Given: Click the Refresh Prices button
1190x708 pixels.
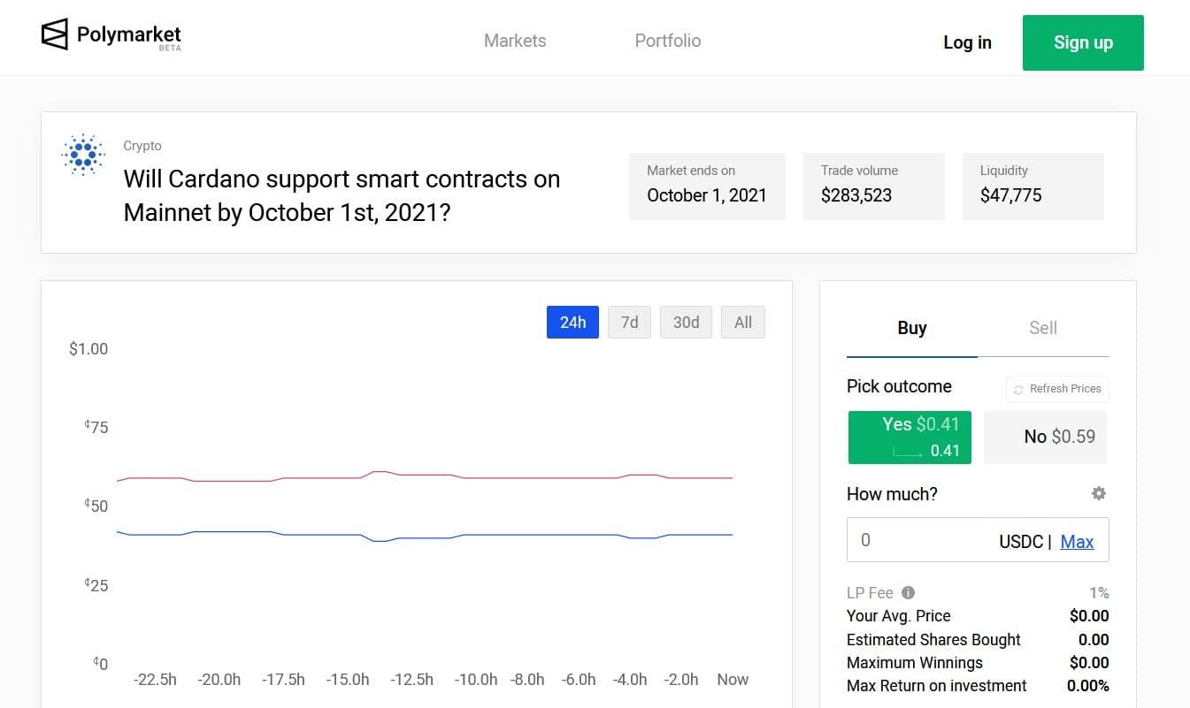Looking at the screenshot, I should tap(1057, 389).
